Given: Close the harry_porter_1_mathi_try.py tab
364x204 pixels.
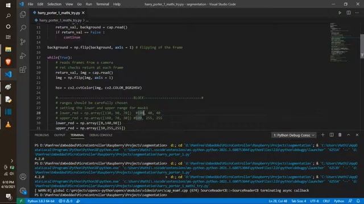Looking at the screenshot, I should (x=83, y=12).
